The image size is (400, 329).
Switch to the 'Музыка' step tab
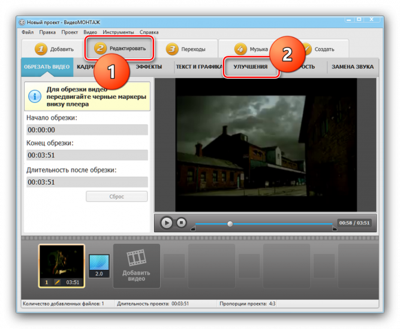pos(252,49)
